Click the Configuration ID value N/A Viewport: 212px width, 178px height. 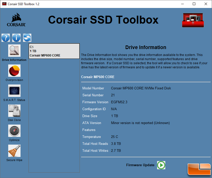click(x=114, y=109)
